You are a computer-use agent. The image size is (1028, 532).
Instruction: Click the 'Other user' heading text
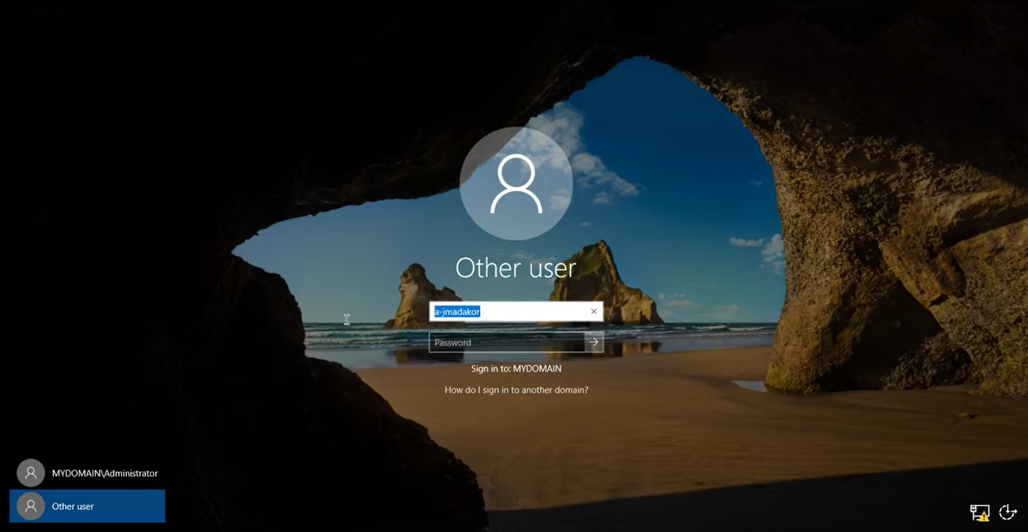516,267
